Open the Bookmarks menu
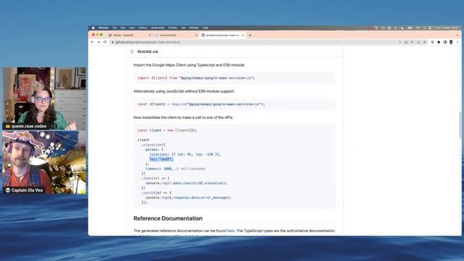This screenshot has width=464, height=261. (x=158, y=28)
